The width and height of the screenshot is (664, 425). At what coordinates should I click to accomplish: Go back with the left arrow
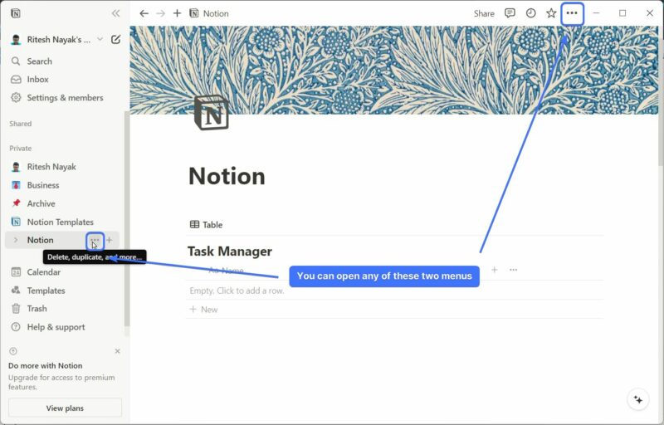pos(144,13)
